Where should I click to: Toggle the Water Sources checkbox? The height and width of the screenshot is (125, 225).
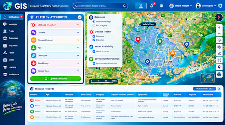point(94,52)
